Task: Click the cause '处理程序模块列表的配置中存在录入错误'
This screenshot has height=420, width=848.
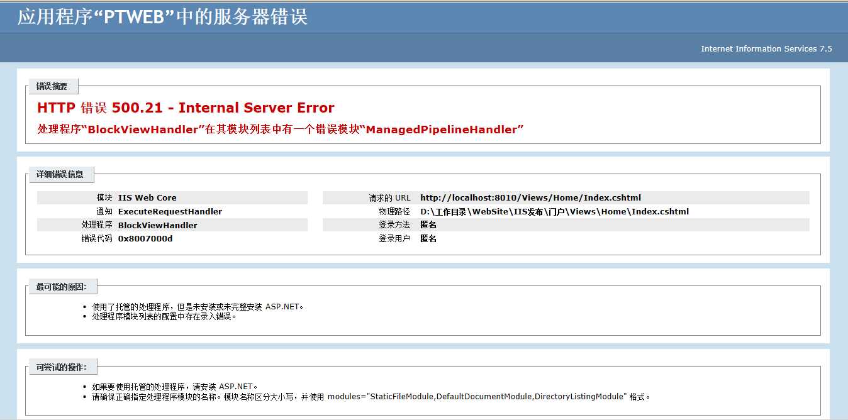Action: coord(165,316)
